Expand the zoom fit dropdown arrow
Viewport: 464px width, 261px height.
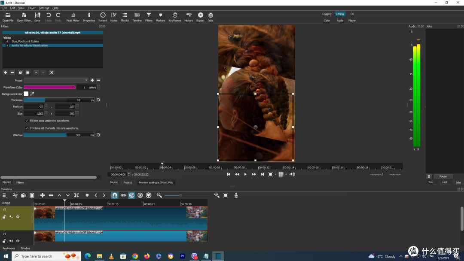[x=275, y=174]
